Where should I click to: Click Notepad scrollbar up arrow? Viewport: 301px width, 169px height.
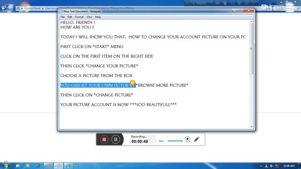(x=252, y=22)
